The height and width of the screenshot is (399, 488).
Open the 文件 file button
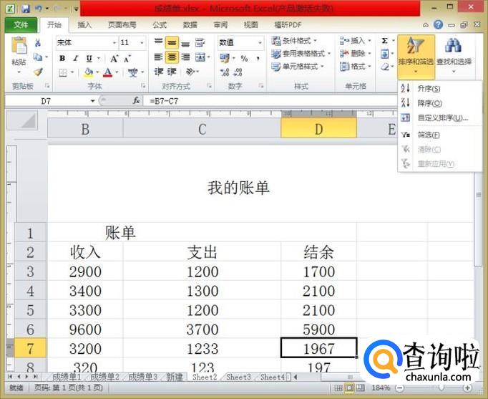coord(21,24)
